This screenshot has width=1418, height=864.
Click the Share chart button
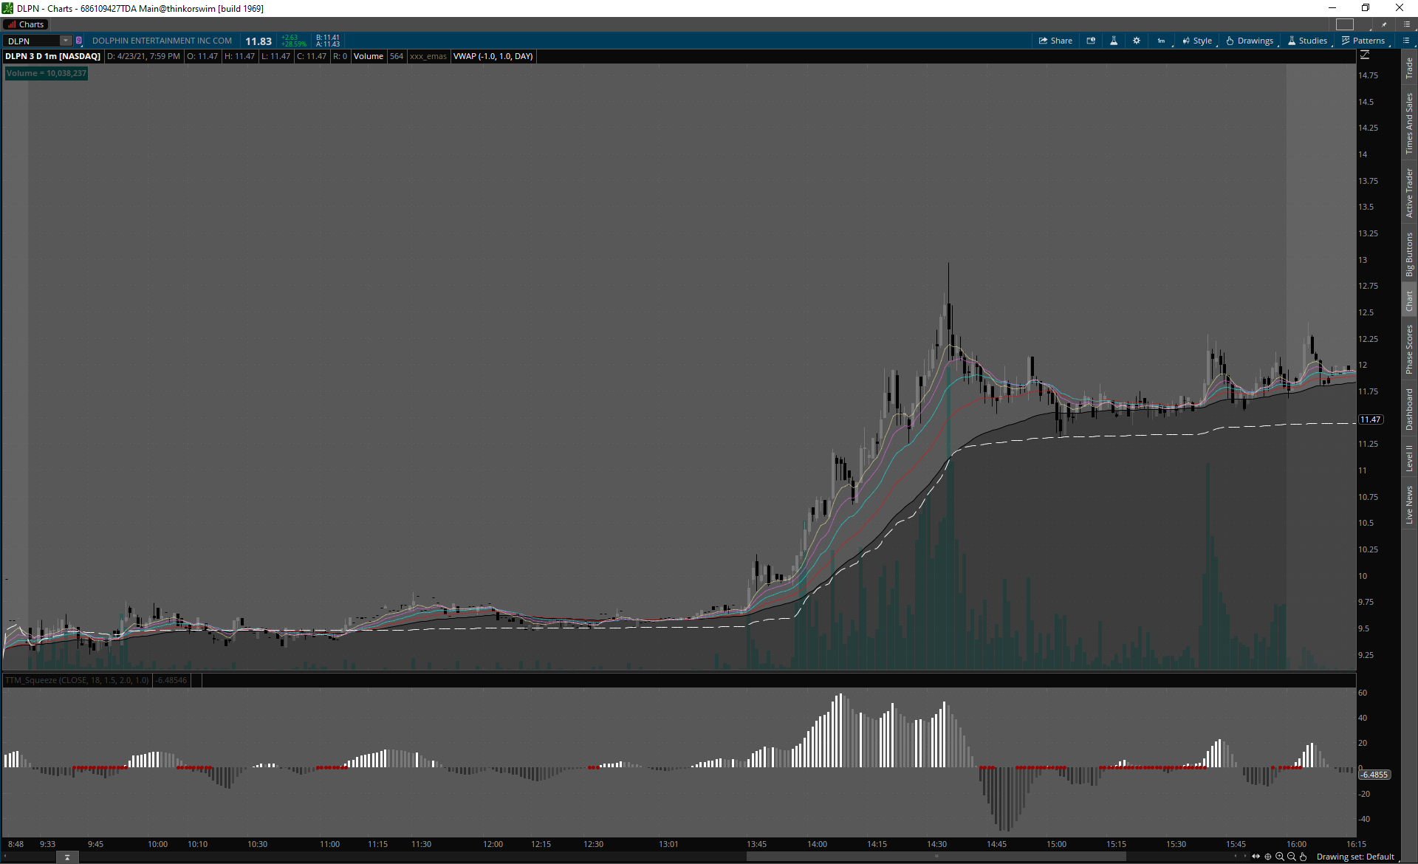click(x=1055, y=41)
